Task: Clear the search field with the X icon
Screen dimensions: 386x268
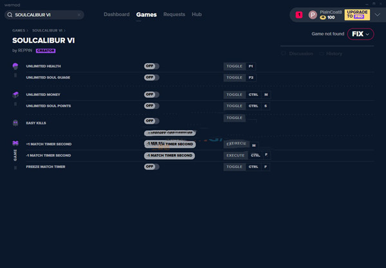Action: [78, 15]
